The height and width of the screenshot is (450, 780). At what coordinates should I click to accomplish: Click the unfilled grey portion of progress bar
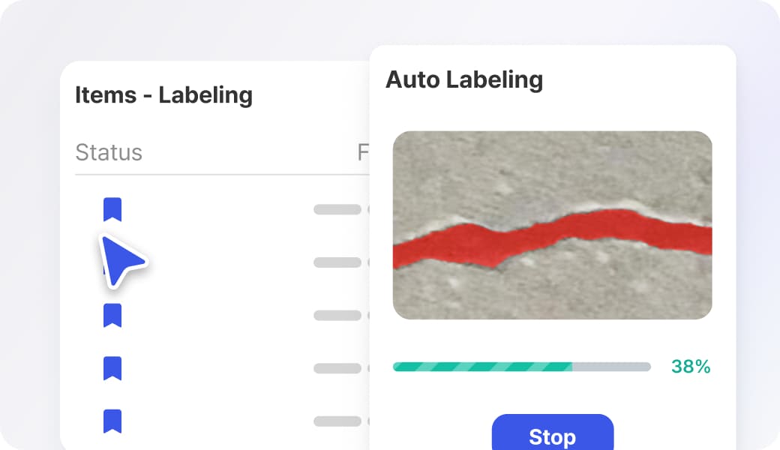pyautogui.click(x=612, y=367)
